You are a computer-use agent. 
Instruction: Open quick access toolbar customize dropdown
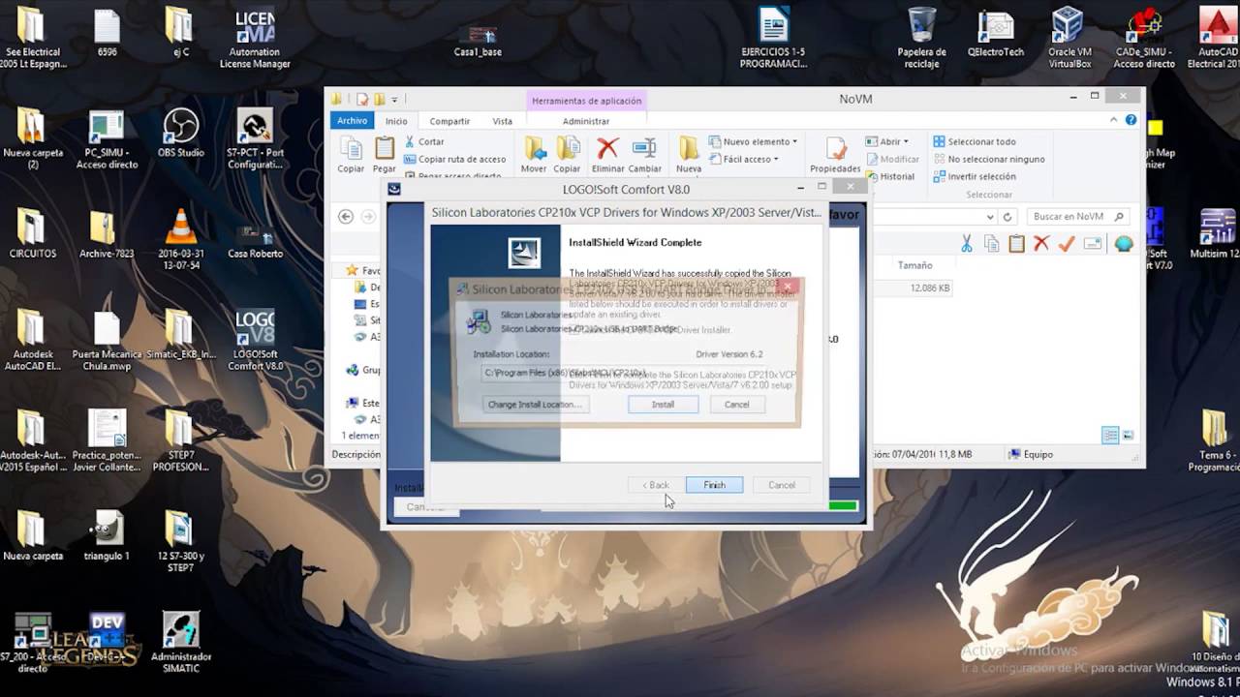(394, 99)
